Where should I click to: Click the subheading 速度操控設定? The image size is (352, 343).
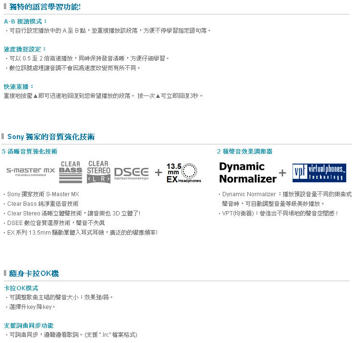point(24,49)
